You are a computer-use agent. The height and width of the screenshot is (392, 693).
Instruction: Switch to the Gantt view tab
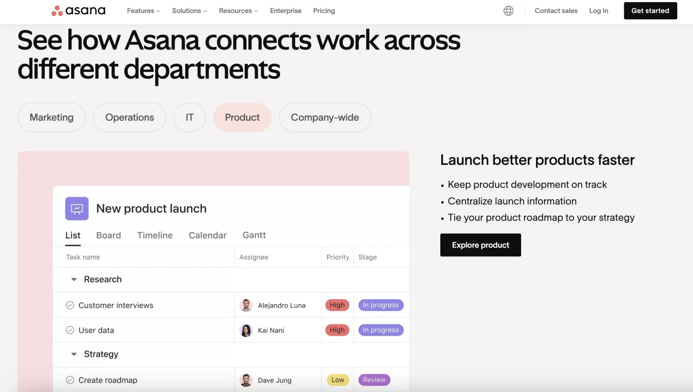254,235
